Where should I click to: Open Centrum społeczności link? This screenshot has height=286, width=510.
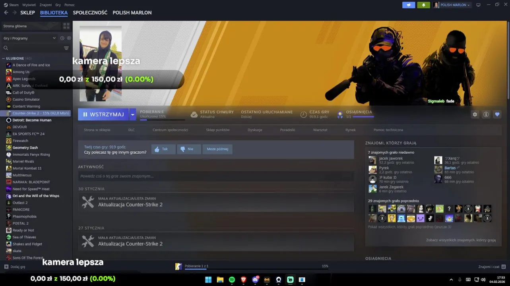pos(170,130)
